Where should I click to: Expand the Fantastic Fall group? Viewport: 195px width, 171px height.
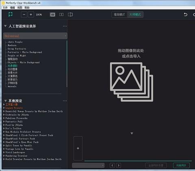pyautogui.click(x=4, y=122)
